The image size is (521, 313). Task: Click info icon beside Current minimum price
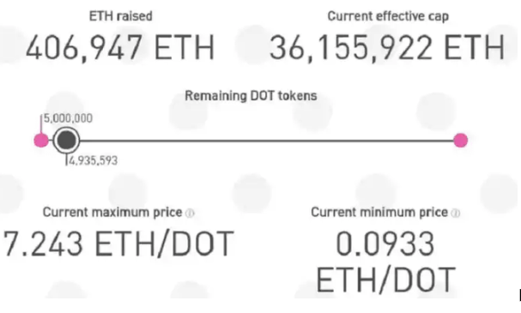(456, 213)
